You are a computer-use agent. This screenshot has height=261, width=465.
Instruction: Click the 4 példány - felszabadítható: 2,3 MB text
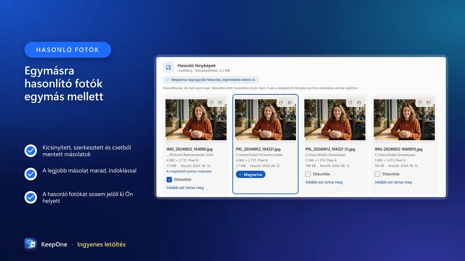coord(204,71)
